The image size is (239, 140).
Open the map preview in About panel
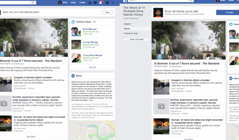pos(92,130)
